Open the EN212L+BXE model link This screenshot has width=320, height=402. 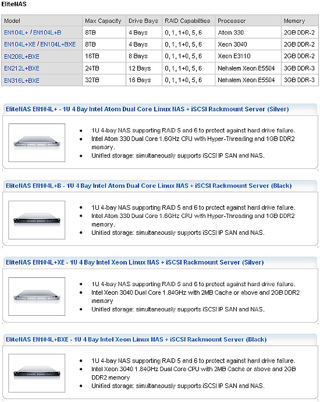point(22,68)
